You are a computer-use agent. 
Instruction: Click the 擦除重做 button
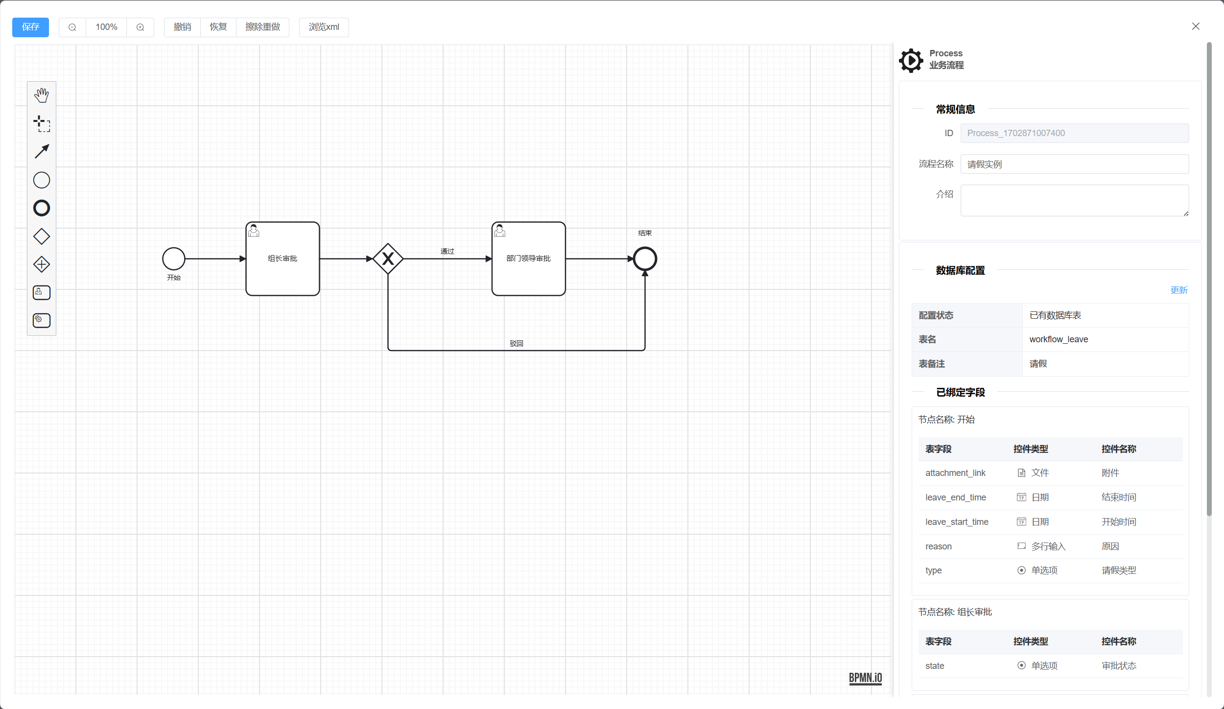pos(263,27)
